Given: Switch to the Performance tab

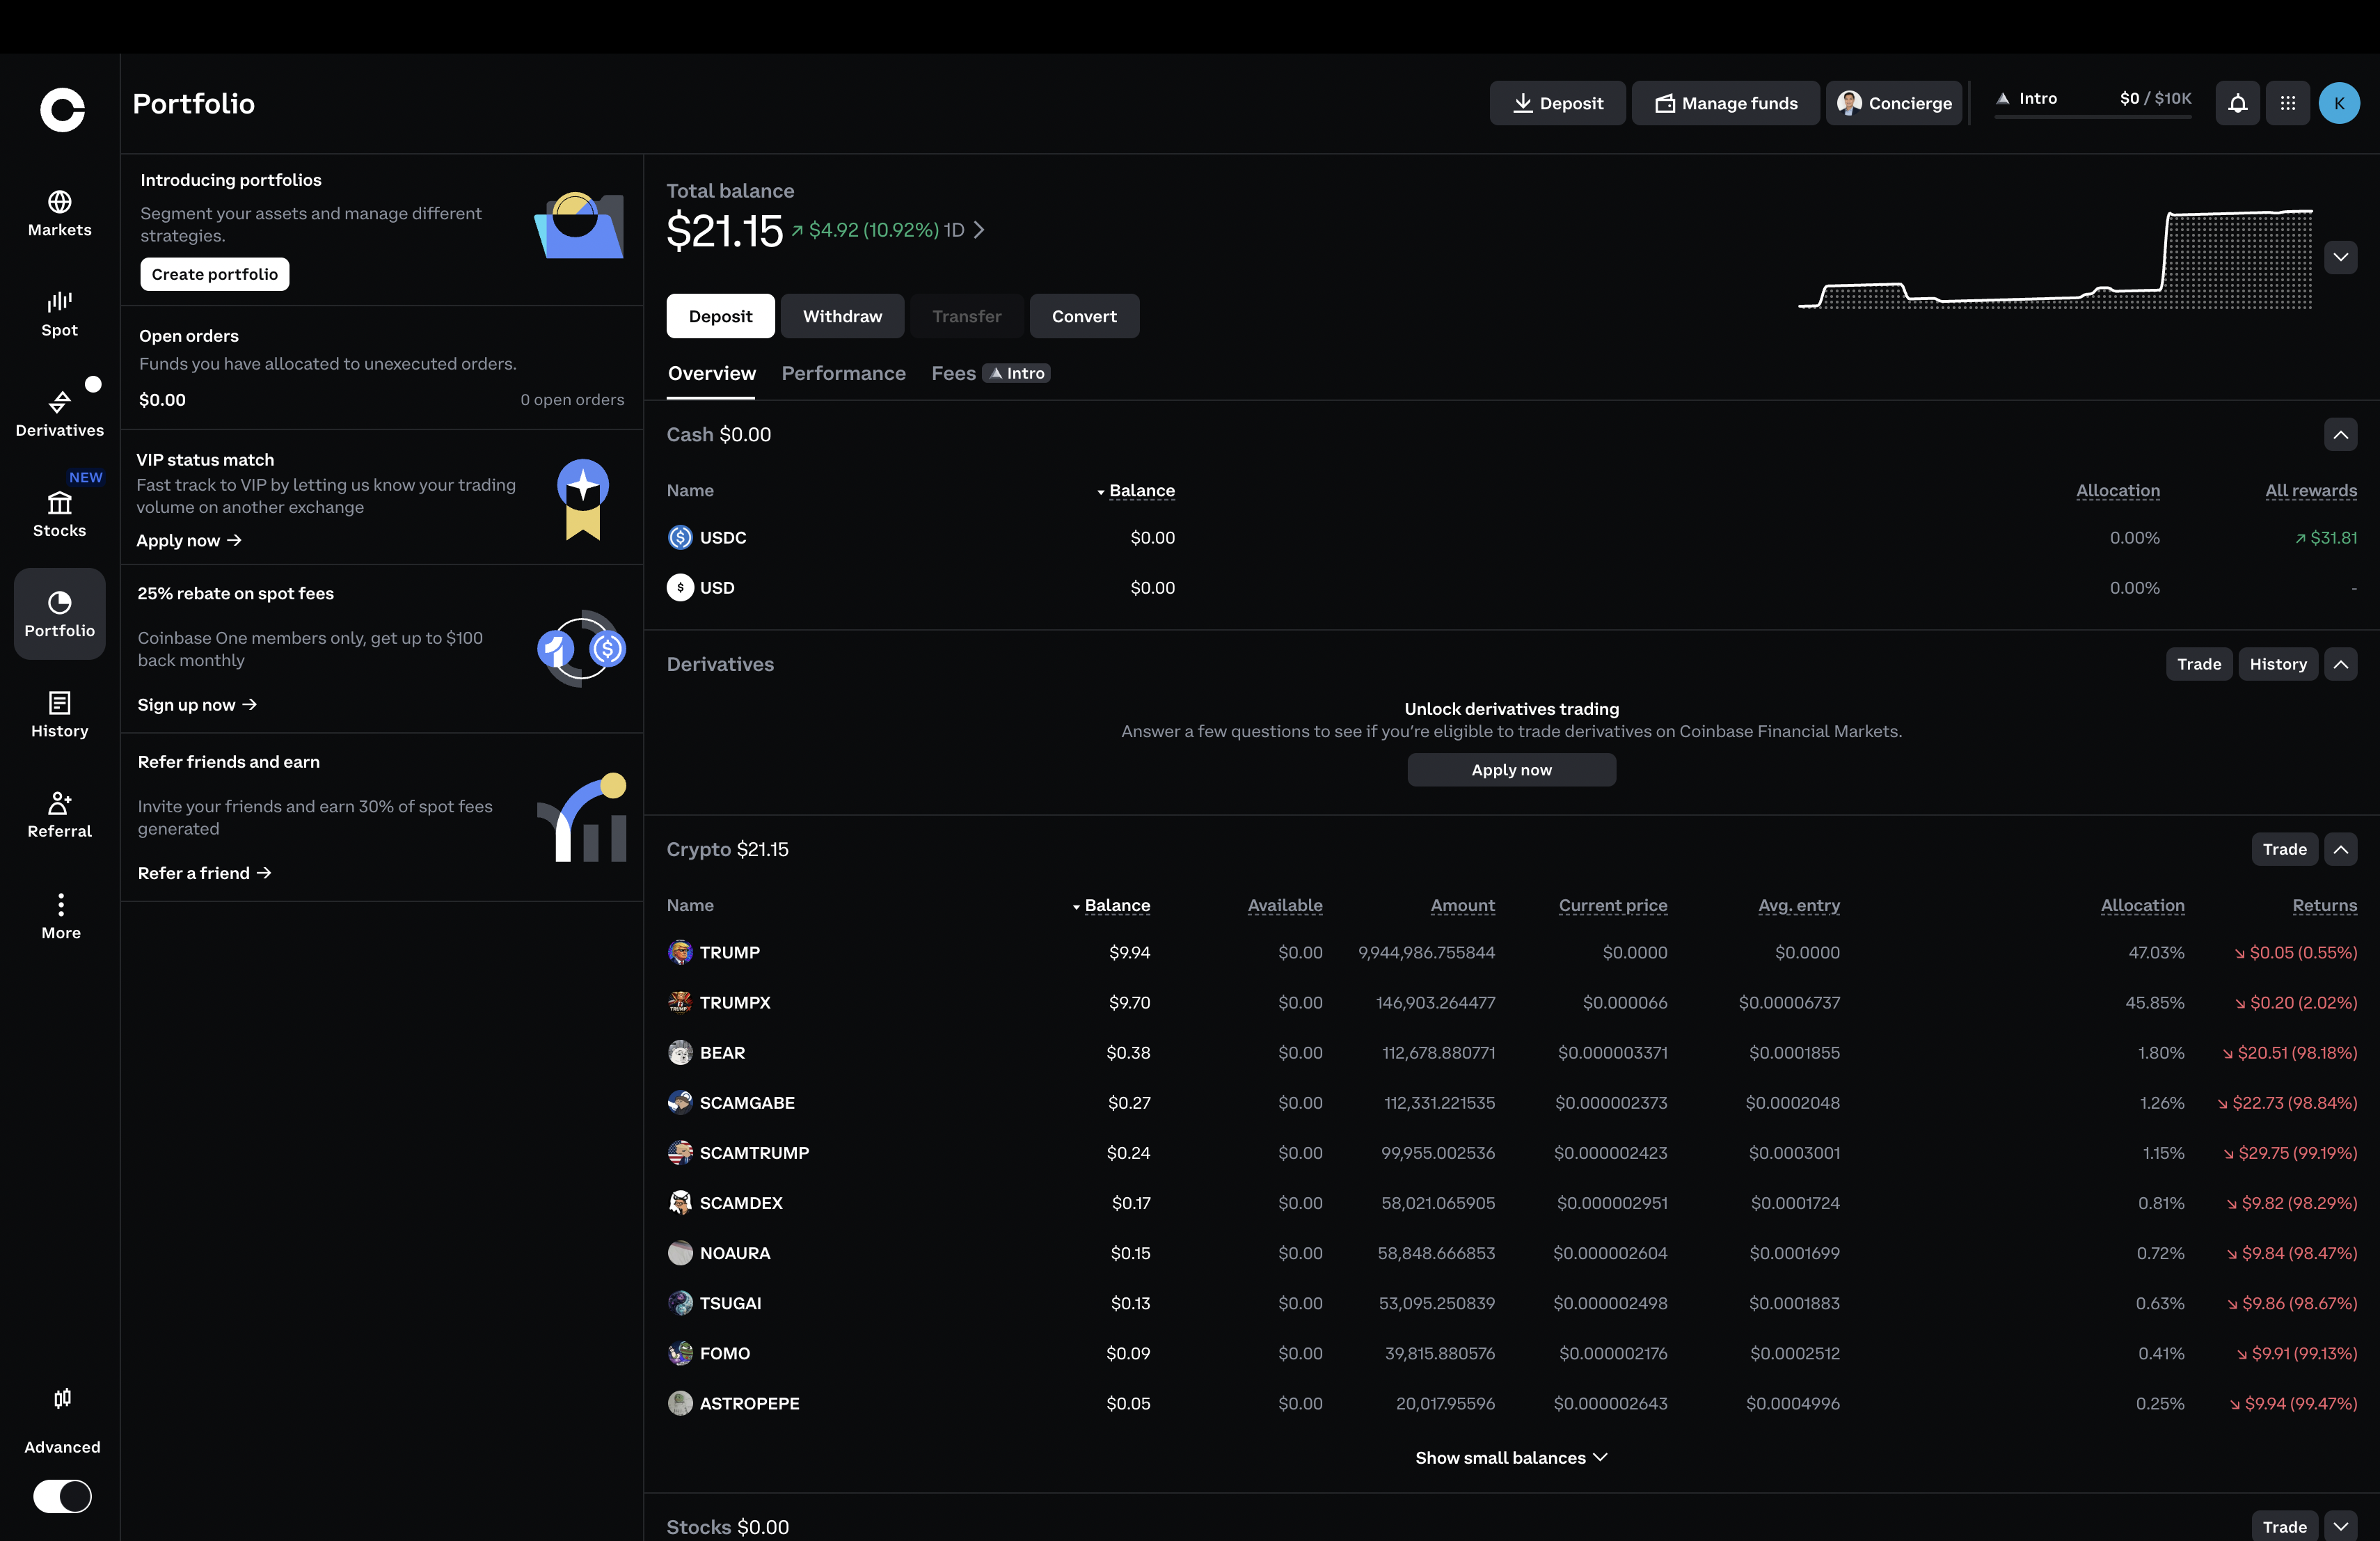Looking at the screenshot, I should point(843,373).
